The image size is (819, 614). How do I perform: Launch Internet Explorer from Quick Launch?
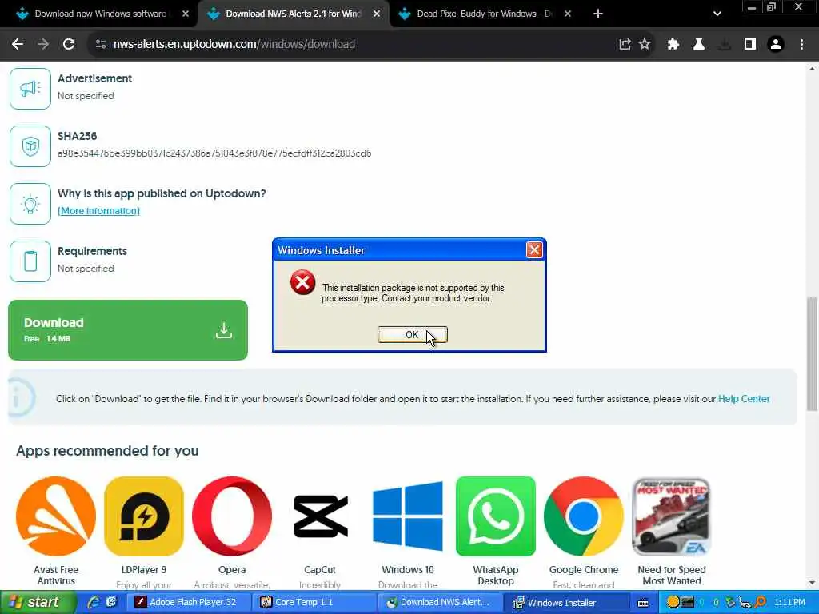click(94, 602)
